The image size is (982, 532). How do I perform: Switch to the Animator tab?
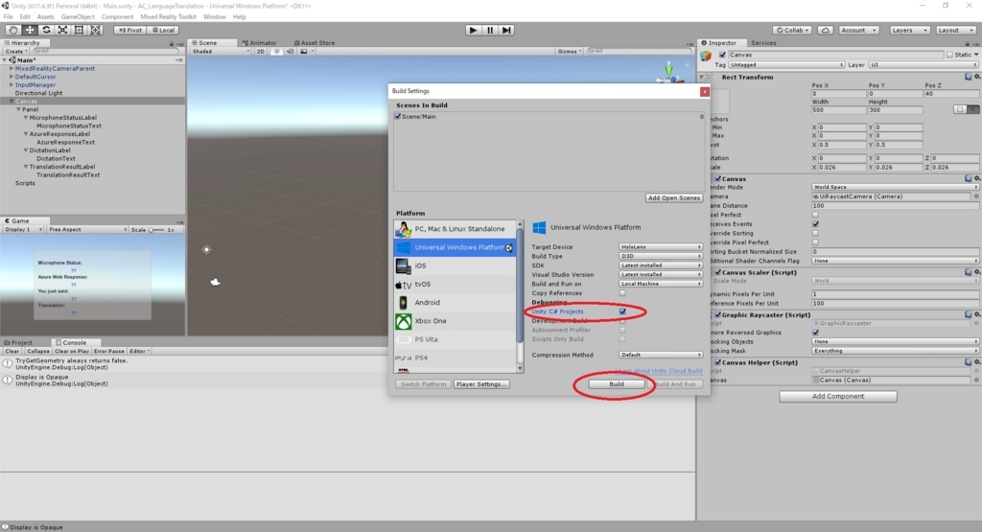[259, 43]
